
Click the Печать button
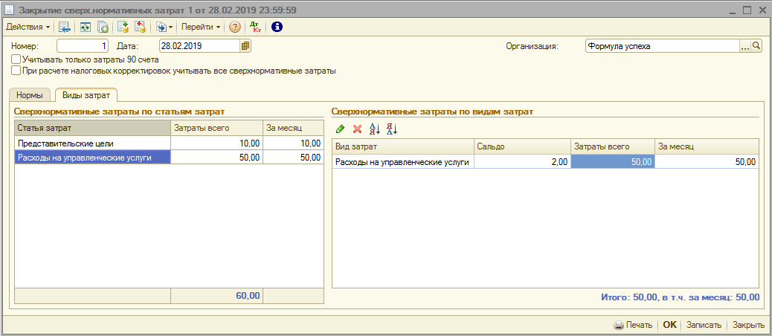(633, 325)
